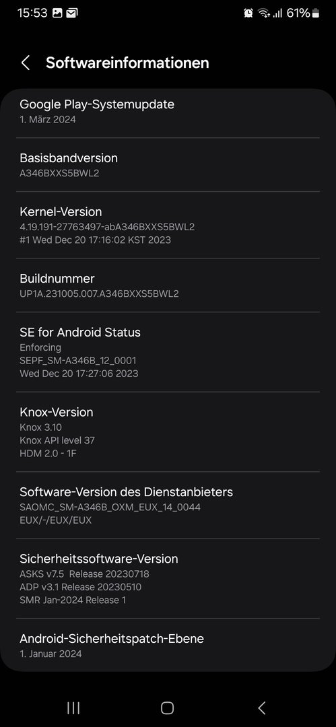This screenshot has height=727, width=336.
Task: Tap the mobile signal strength icon
Action: (x=277, y=13)
